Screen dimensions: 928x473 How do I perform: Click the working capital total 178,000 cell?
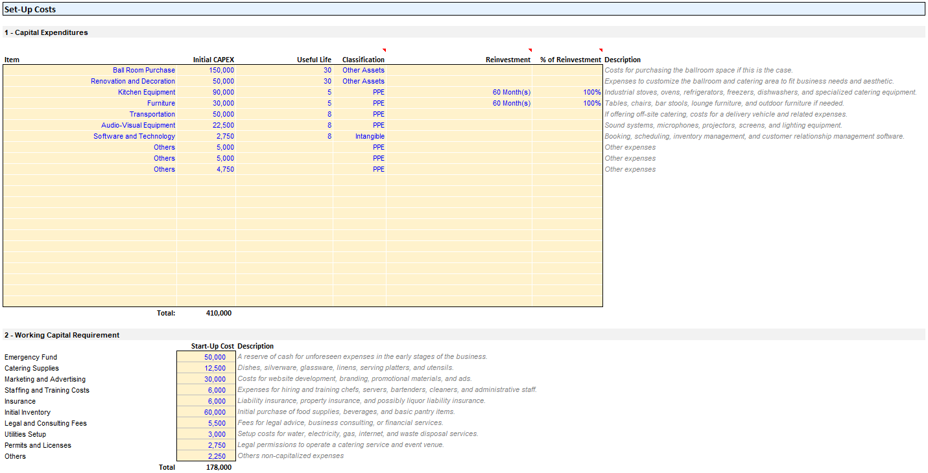[x=219, y=467]
